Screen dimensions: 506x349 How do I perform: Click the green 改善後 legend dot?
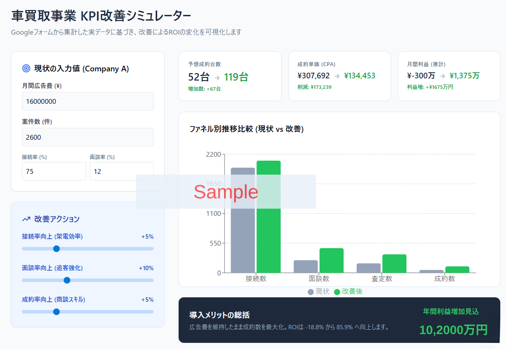point(337,292)
